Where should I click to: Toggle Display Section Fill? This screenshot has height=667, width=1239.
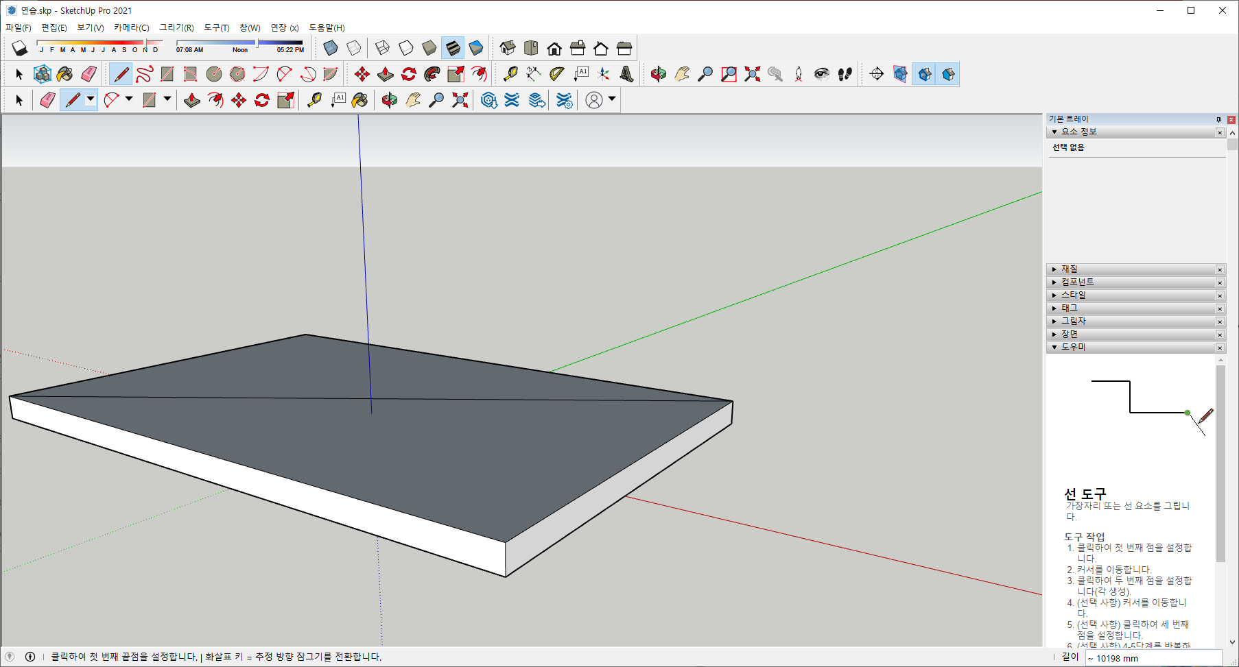click(948, 74)
